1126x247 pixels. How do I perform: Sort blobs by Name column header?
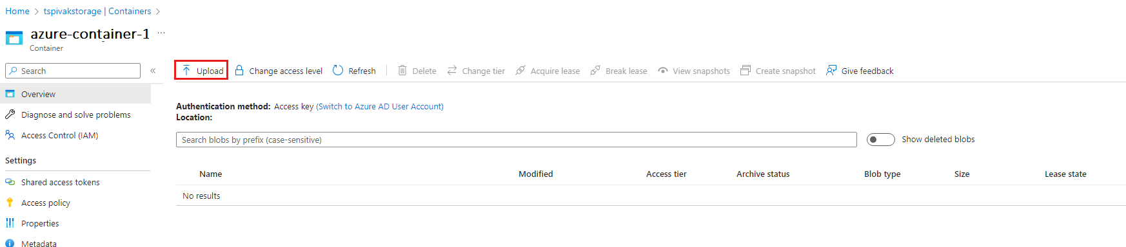tap(210, 174)
